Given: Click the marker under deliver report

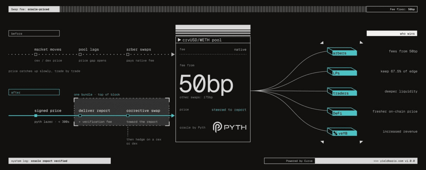Looking at the screenshot, I should tap(80, 116).
